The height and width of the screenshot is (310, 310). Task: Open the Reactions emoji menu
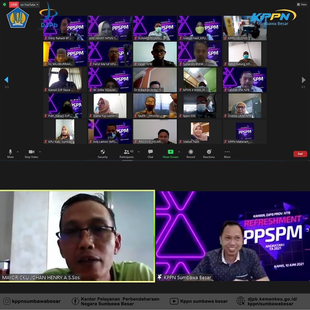point(209,152)
